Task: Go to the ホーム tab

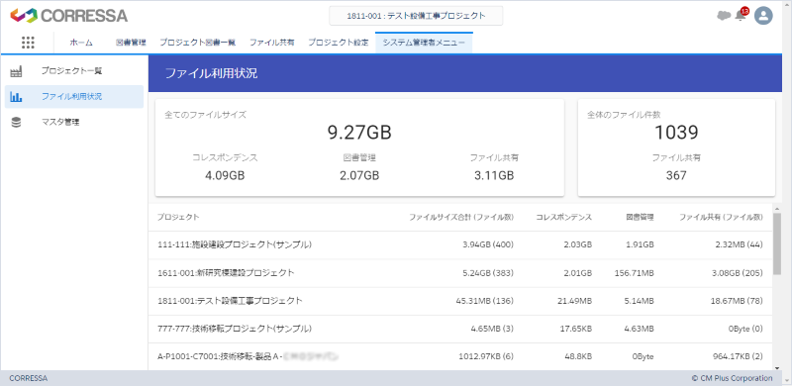Action: pos(81,43)
